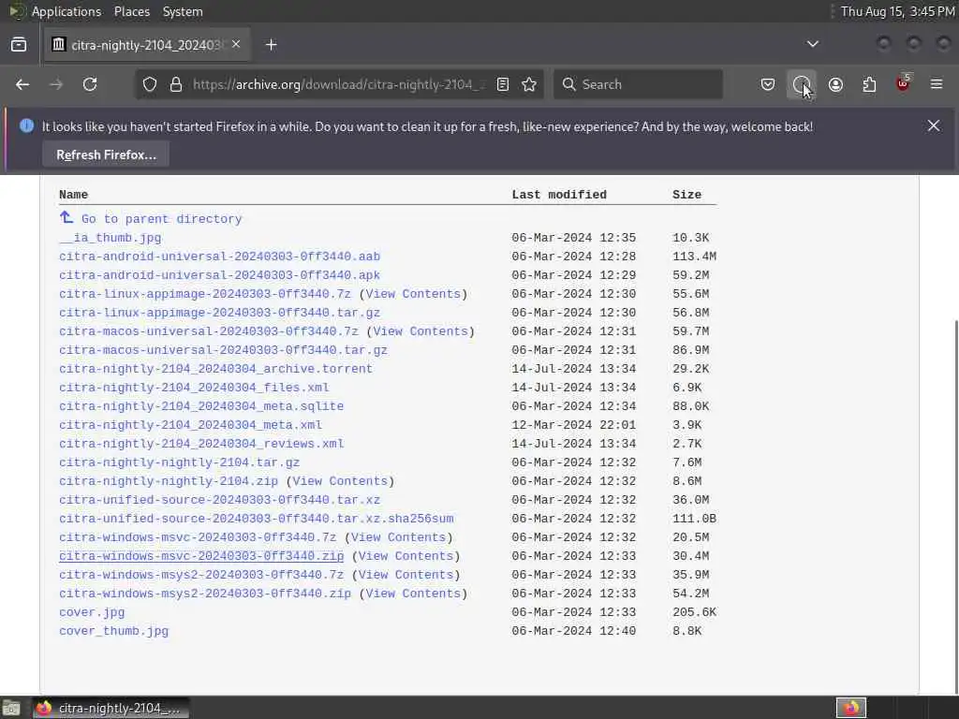Download citra-macos-universal .7z file

click(x=209, y=331)
